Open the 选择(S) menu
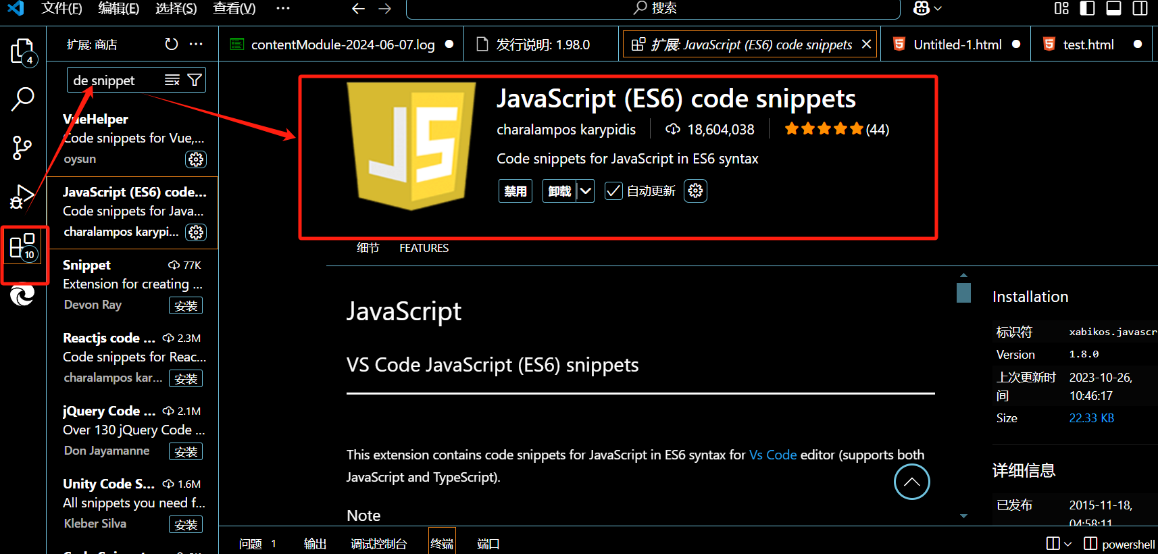Screen dimensions: 1158x554 176,8
